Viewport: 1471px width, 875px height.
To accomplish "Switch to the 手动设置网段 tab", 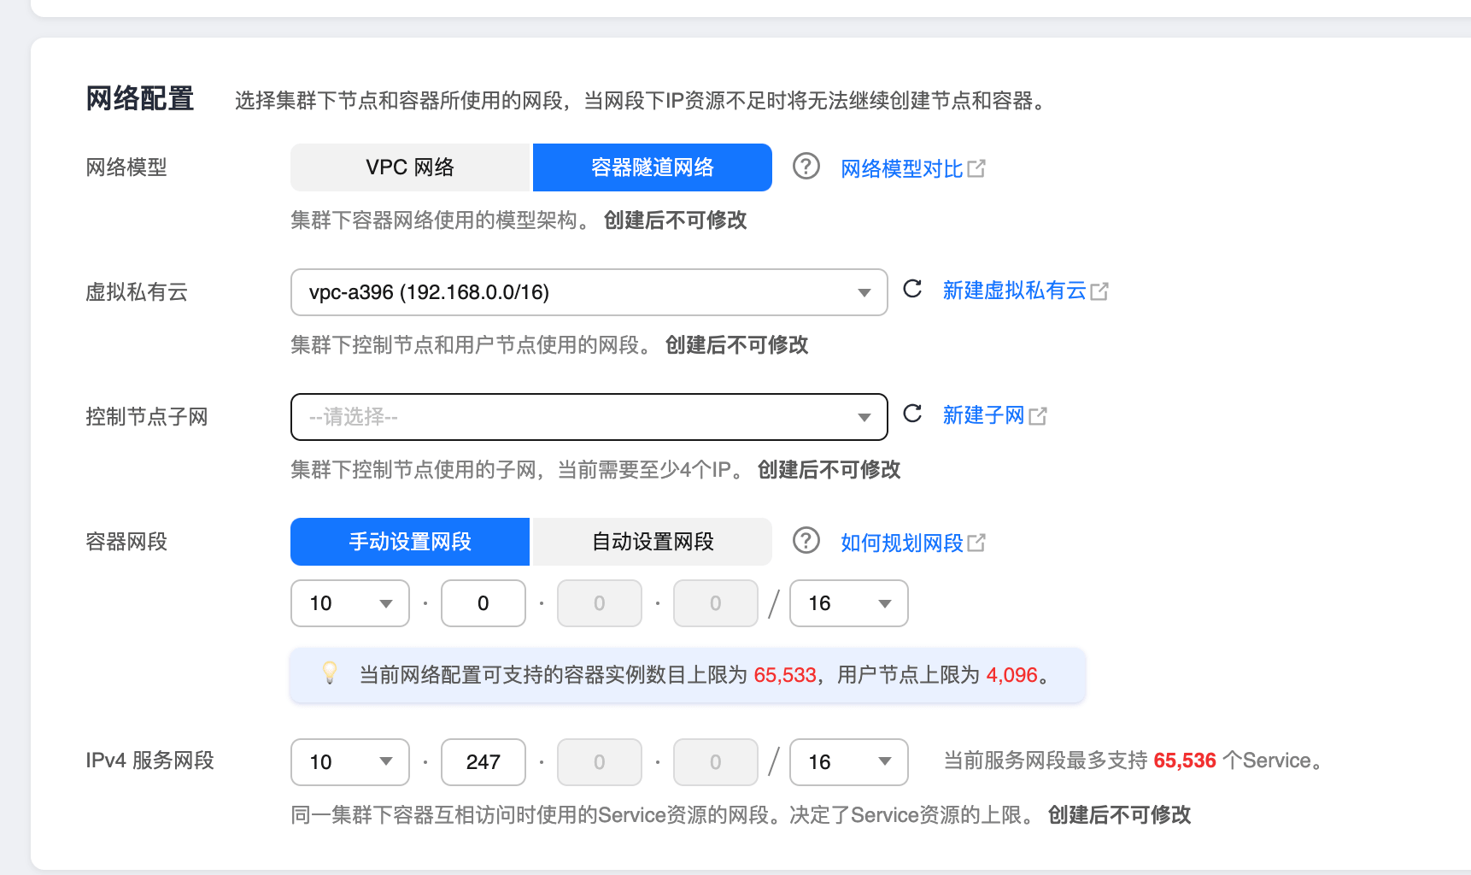I will (409, 541).
